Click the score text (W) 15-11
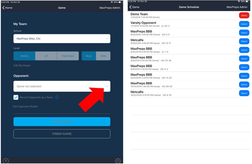Screen dimensions: 252x164 pos(166,43)
